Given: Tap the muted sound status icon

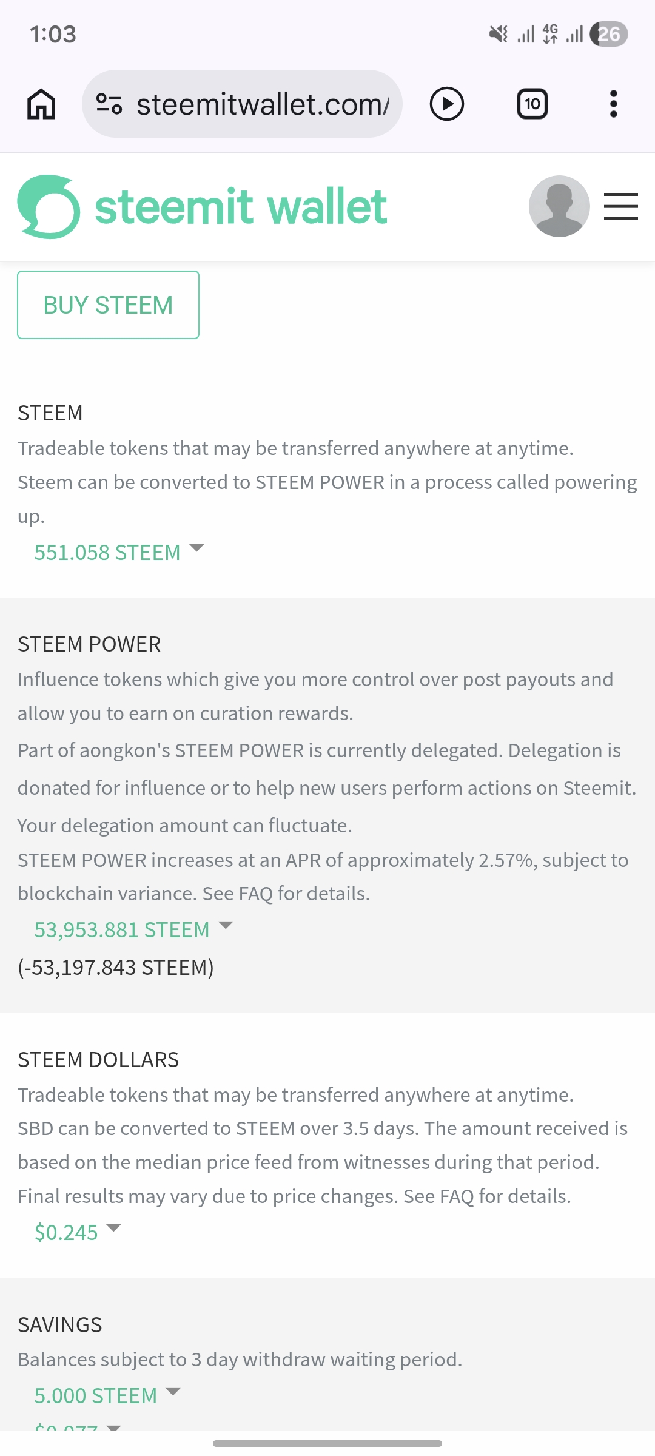Looking at the screenshot, I should 498,34.
